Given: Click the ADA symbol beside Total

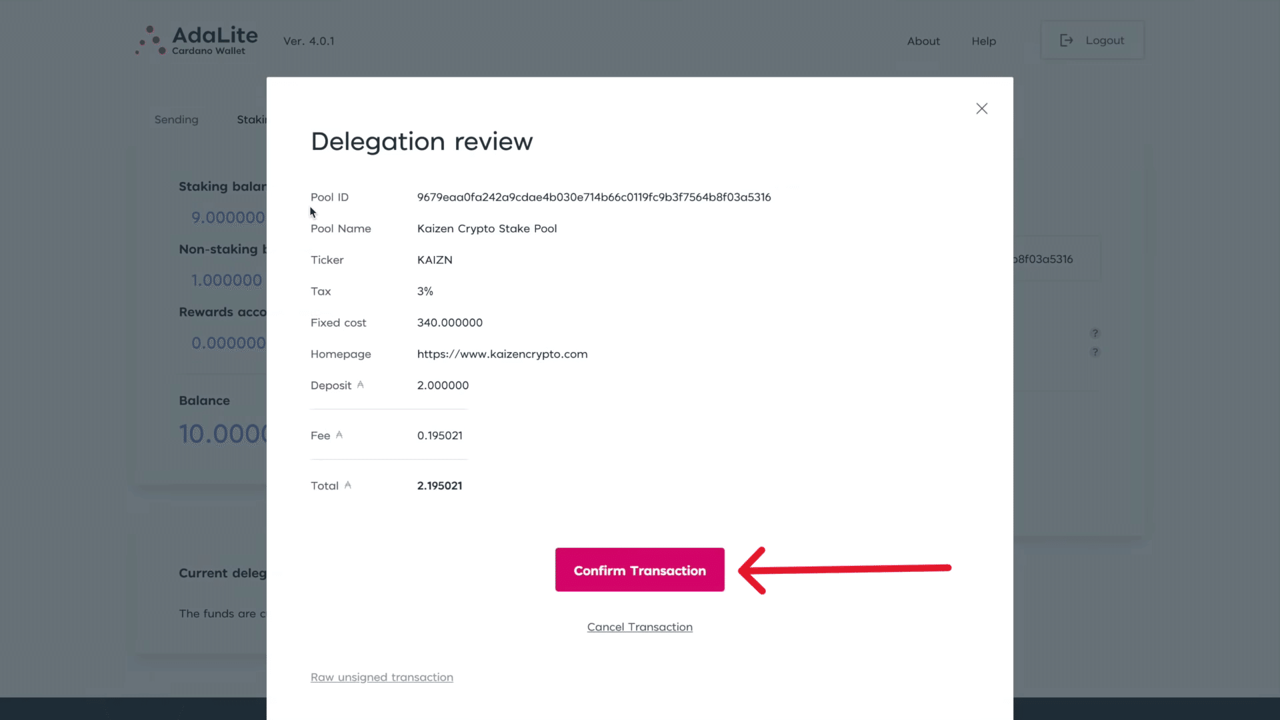Looking at the screenshot, I should point(347,485).
